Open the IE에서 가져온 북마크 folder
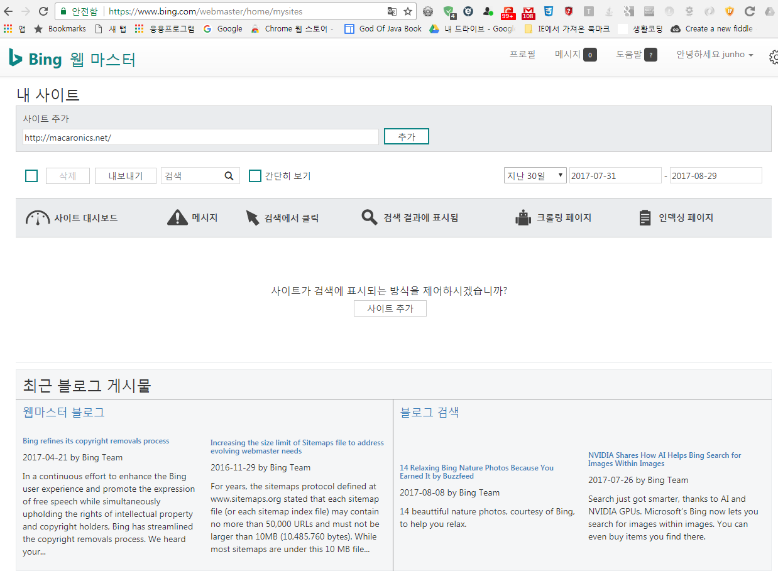Screen dimensions: 778x586 coord(567,28)
